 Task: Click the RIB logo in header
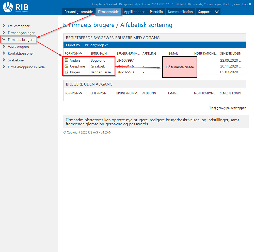pyautogui.click(x=15, y=7)
